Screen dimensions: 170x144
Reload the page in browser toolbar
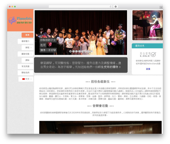pyautogui.click(x=111, y=7)
